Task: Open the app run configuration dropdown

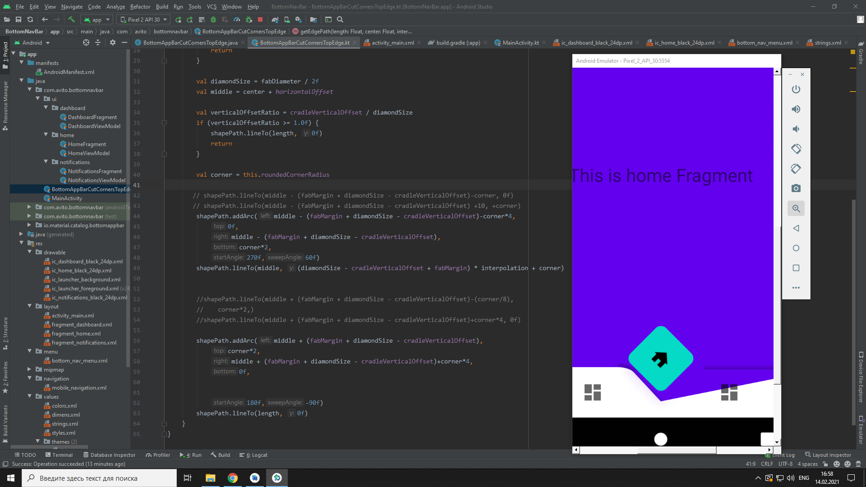Action: pos(97,19)
